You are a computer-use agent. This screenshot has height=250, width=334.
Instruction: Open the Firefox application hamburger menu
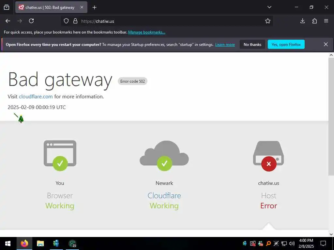pyautogui.click(x=326, y=21)
